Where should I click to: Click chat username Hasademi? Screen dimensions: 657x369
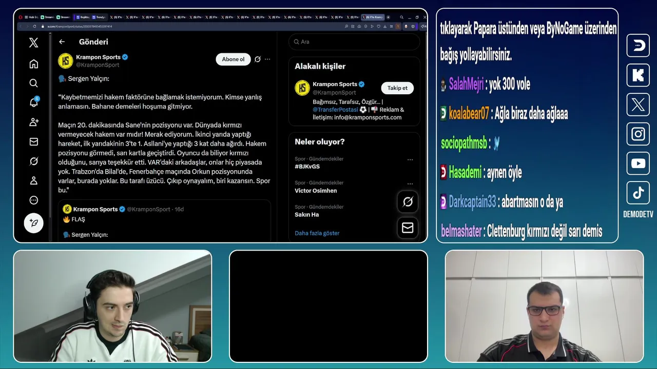(465, 173)
